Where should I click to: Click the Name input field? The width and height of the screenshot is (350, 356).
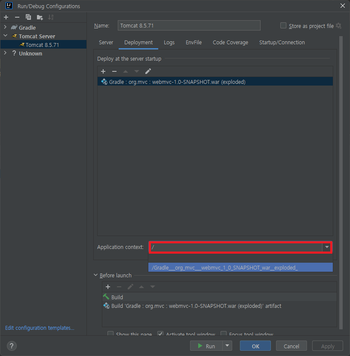(x=189, y=25)
